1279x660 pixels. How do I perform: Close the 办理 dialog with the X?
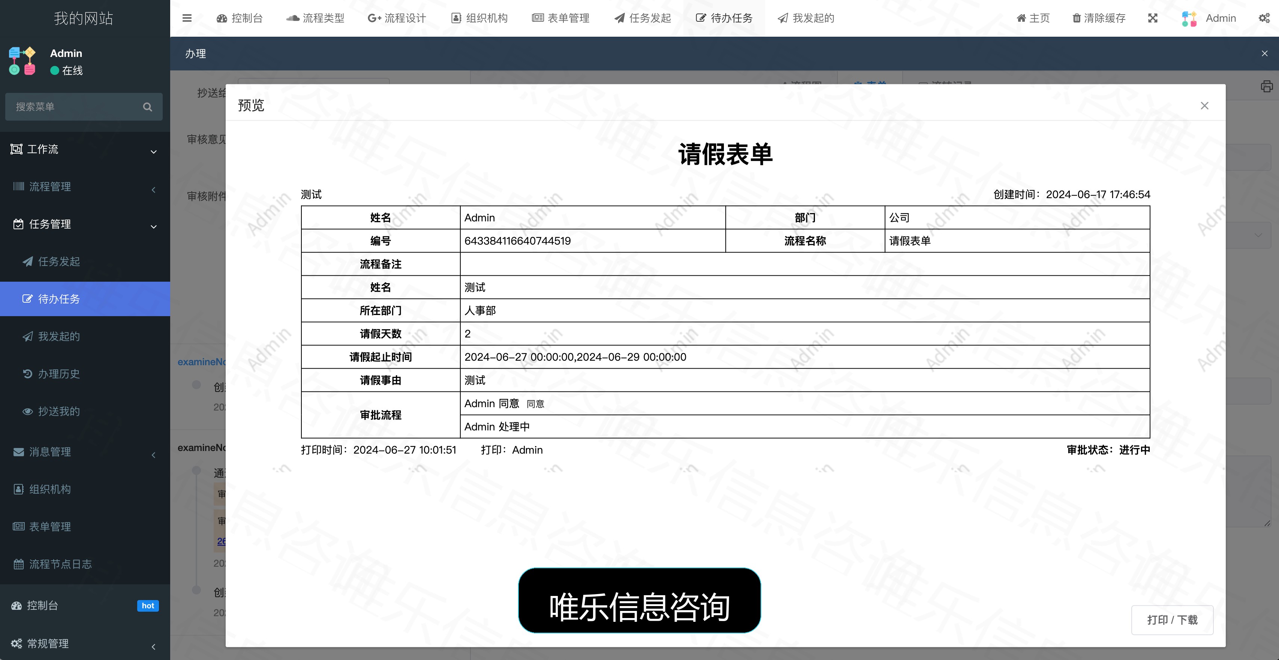pyautogui.click(x=1265, y=54)
